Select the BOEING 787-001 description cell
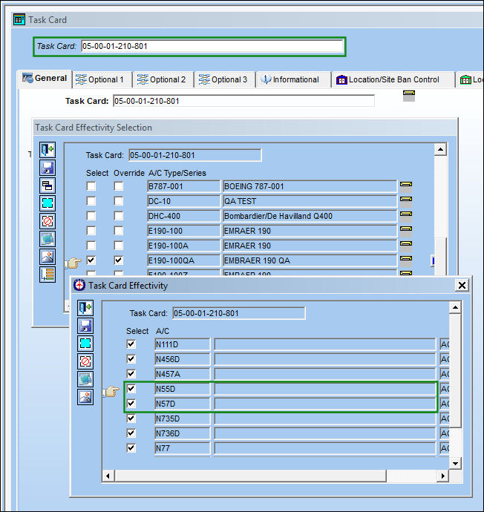484x512 pixels. (310, 186)
